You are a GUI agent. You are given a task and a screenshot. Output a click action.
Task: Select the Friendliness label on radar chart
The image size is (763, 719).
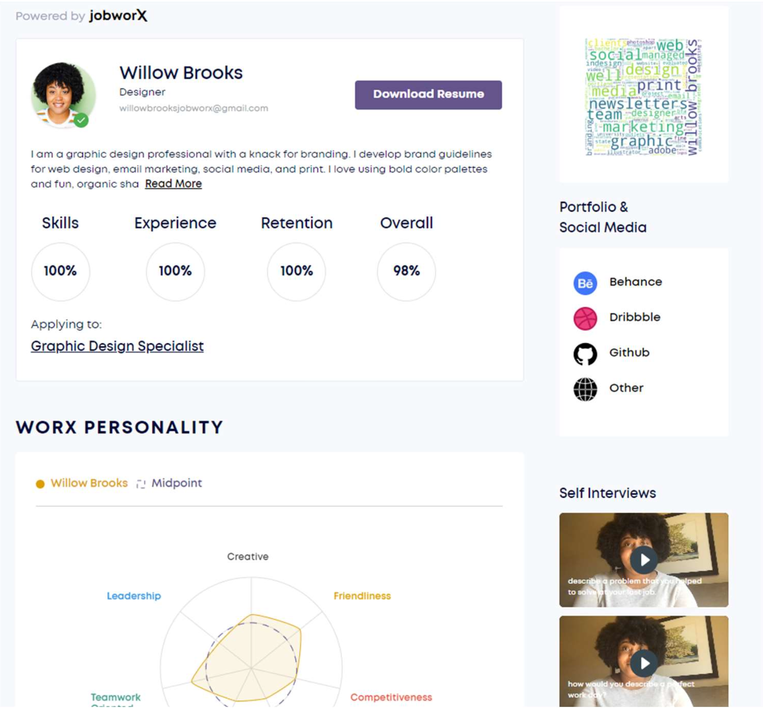click(362, 596)
